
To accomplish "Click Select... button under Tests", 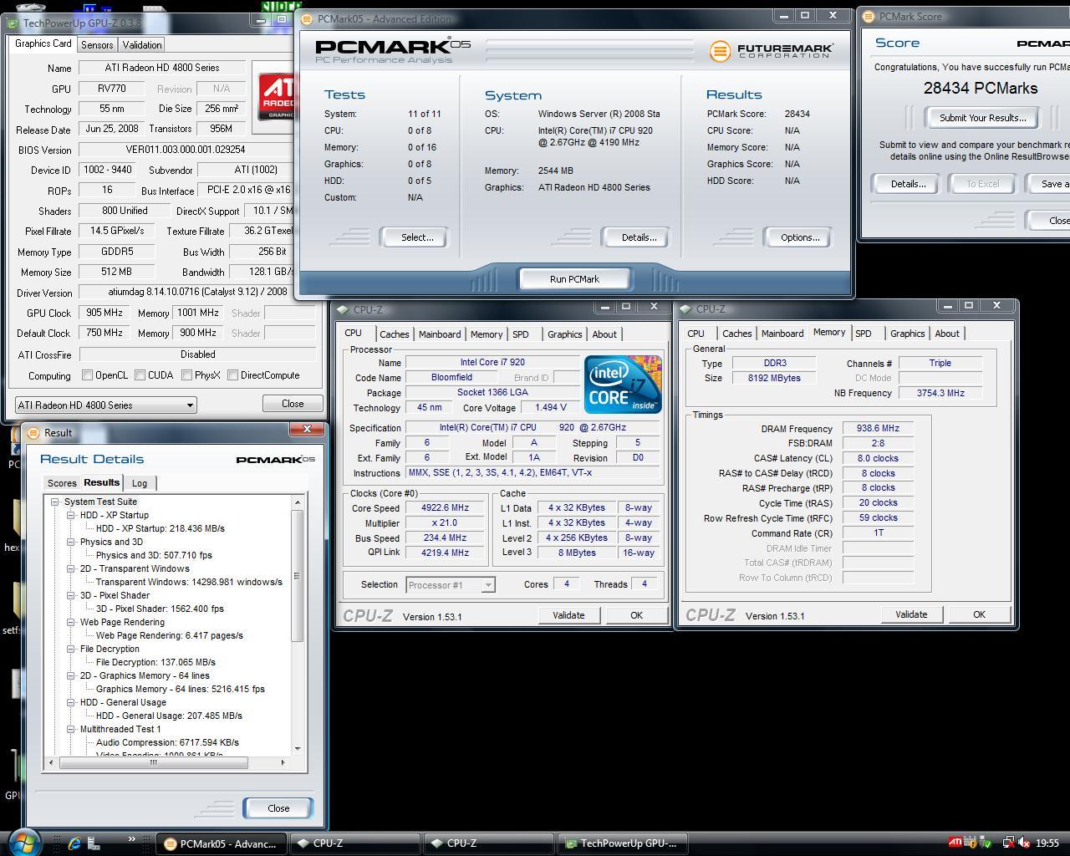I will coord(416,237).
